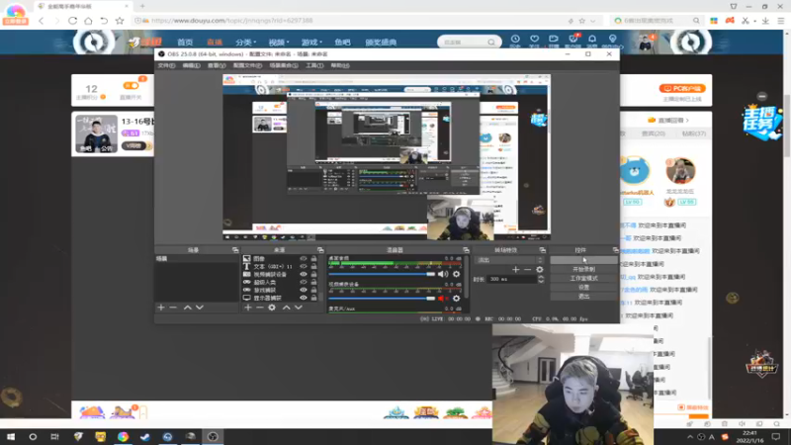
Task: Open the 场景集合 menu in OBS
Action: (x=284, y=65)
